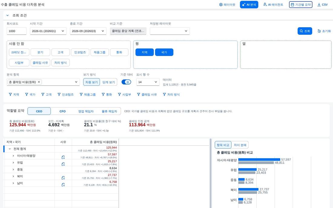Switch to 단계 보기 view

[x=108, y=82]
